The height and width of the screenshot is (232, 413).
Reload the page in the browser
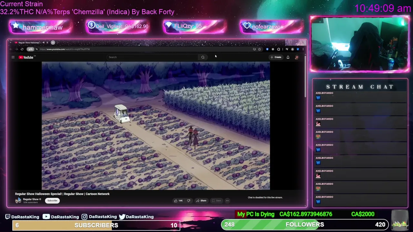22,49
